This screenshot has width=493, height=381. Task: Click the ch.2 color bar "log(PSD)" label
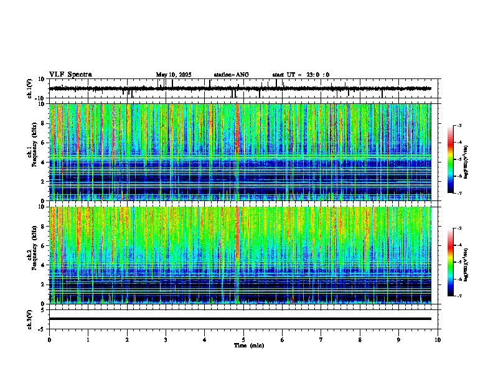click(466, 263)
